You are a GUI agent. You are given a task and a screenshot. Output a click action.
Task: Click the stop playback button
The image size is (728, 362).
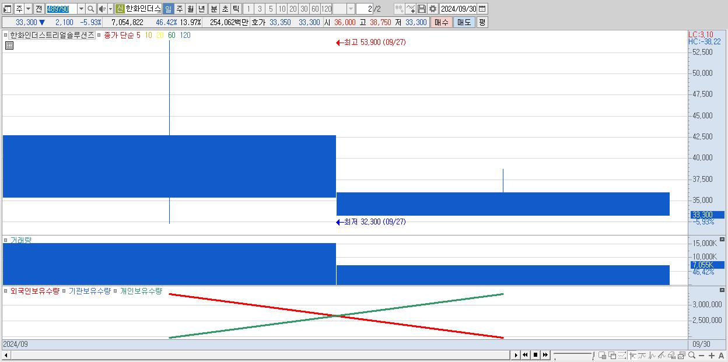pos(535,355)
